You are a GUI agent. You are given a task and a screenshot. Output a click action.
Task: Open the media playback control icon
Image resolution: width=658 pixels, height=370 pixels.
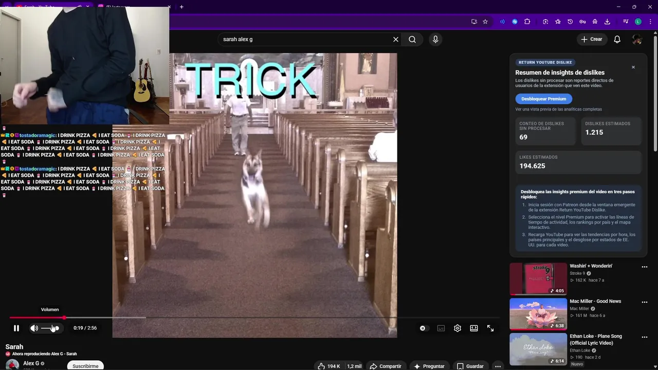[x=626, y=22]
